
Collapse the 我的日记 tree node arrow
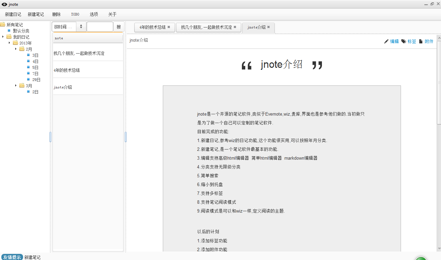point(3,37)
